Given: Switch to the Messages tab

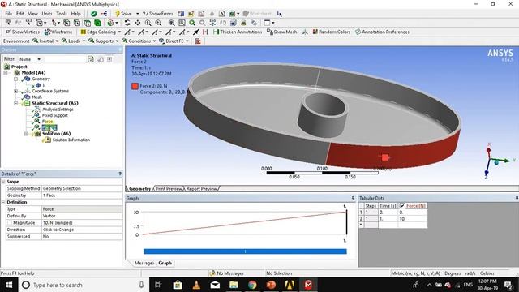Looking at the screenshot, I should click(x=144, y=263).
